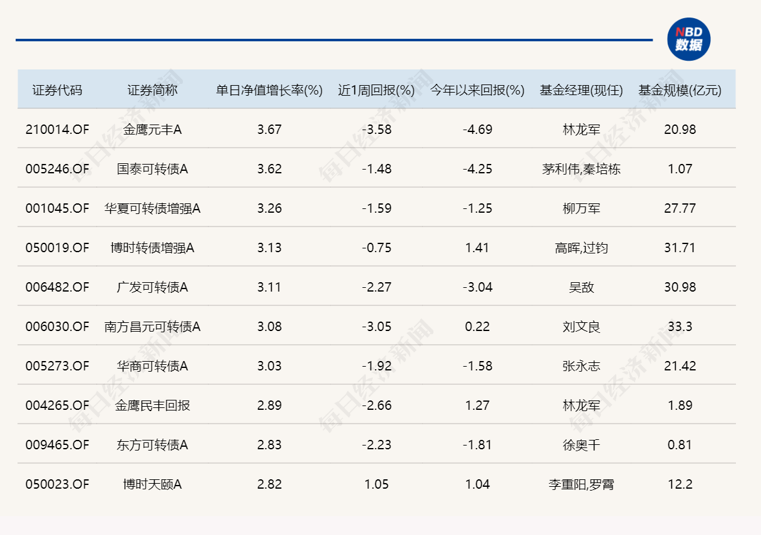The height and width of the screenshot is (535, 761).
Task: Click the 基金经理(现任) column header
Action: click(581, 90)
